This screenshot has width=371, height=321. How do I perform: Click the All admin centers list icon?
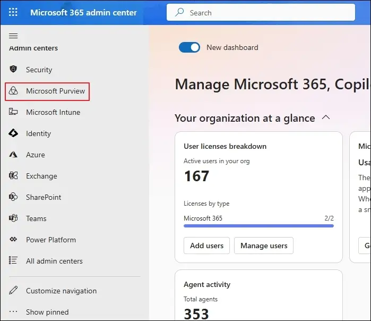(x=13, y=260)
